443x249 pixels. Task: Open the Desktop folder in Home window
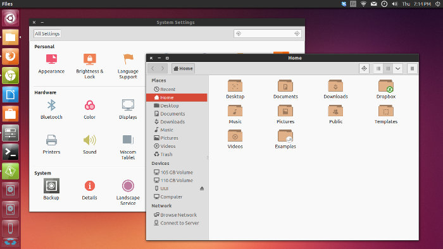(235, 89)
